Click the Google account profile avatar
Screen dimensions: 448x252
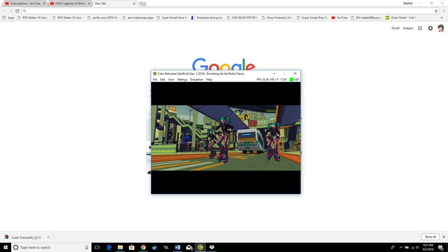click(441, 28)
